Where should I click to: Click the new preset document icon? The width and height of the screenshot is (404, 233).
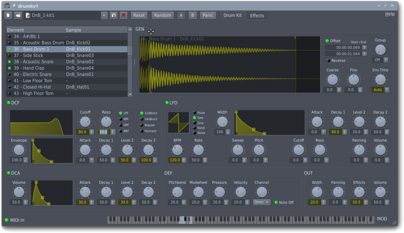[8, 15]
